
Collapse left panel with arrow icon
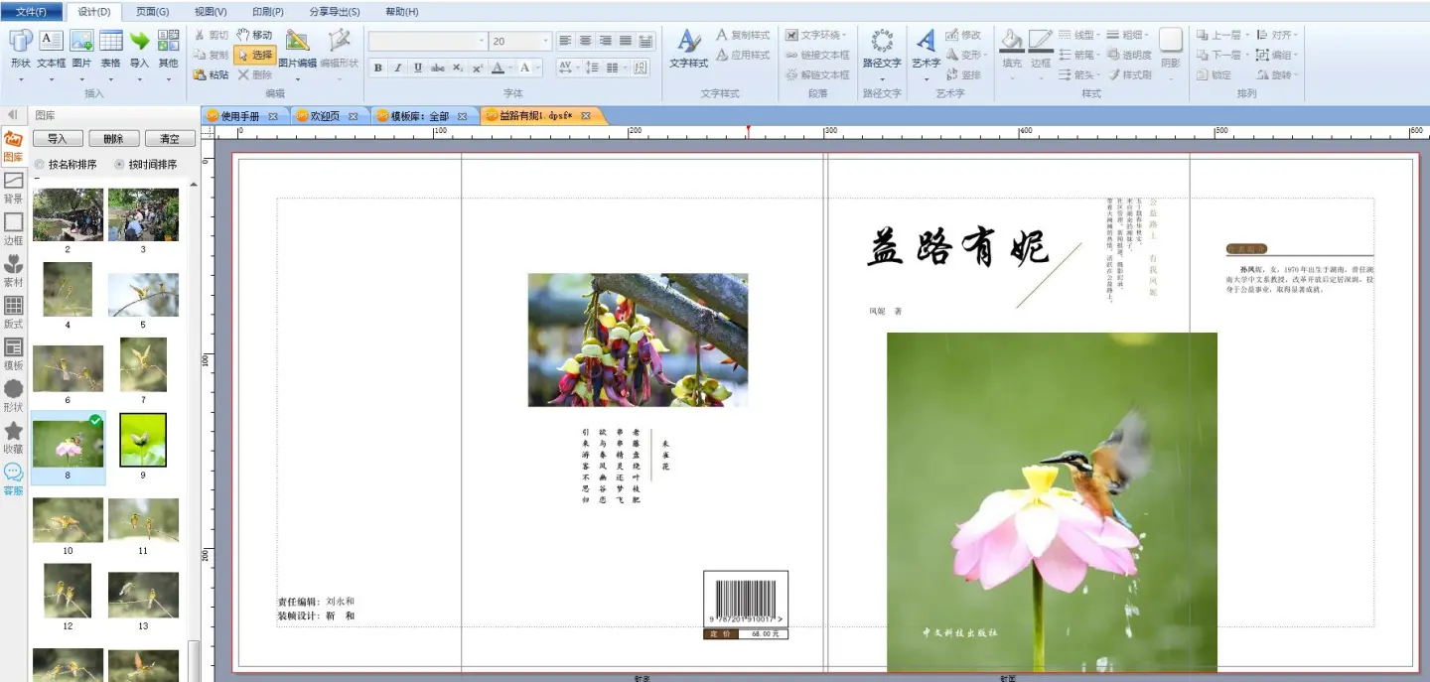pos(12,115)
